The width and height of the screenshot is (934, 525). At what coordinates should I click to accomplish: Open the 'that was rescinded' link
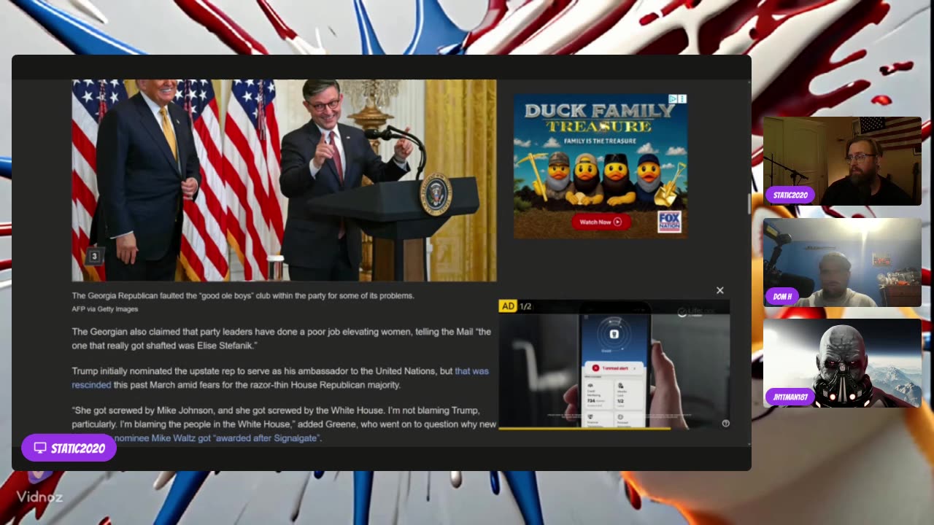(280, 378)
